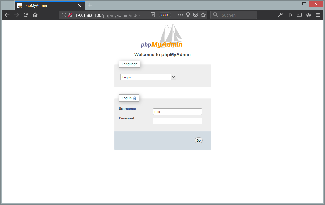Open the hamburger application menu

click(318, 15)
